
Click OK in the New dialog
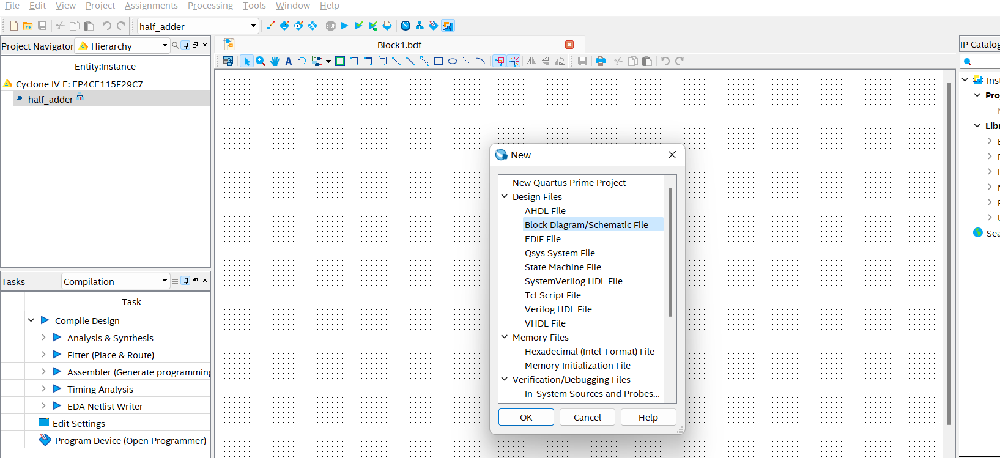[x=526, y=417]
